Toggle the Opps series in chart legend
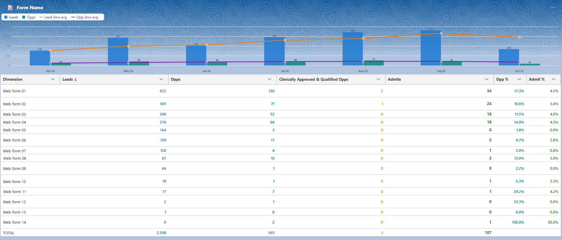Screen dimensions: 562x240 click(29, 17)
